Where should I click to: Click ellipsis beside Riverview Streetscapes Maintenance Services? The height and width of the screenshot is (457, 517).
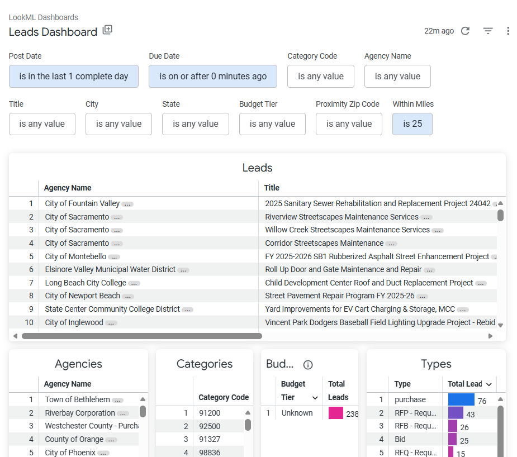click(426, 217)
